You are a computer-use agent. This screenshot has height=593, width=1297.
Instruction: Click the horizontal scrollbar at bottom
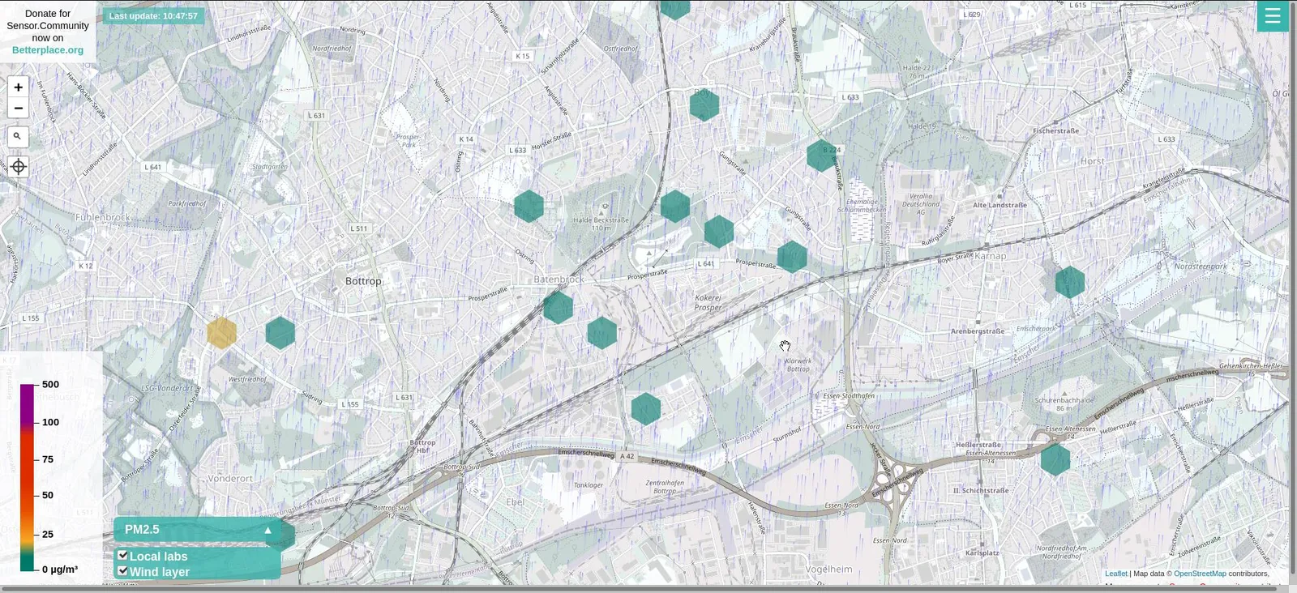pyautogui.click(x=640, y=589)
